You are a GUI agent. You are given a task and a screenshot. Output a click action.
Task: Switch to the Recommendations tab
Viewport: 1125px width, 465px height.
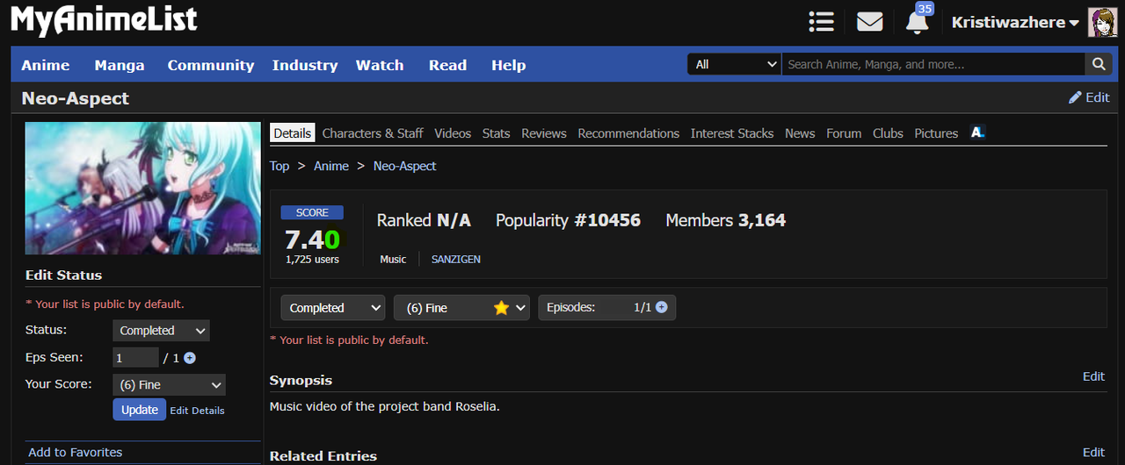pyautogui.click(x=628, y=133)
